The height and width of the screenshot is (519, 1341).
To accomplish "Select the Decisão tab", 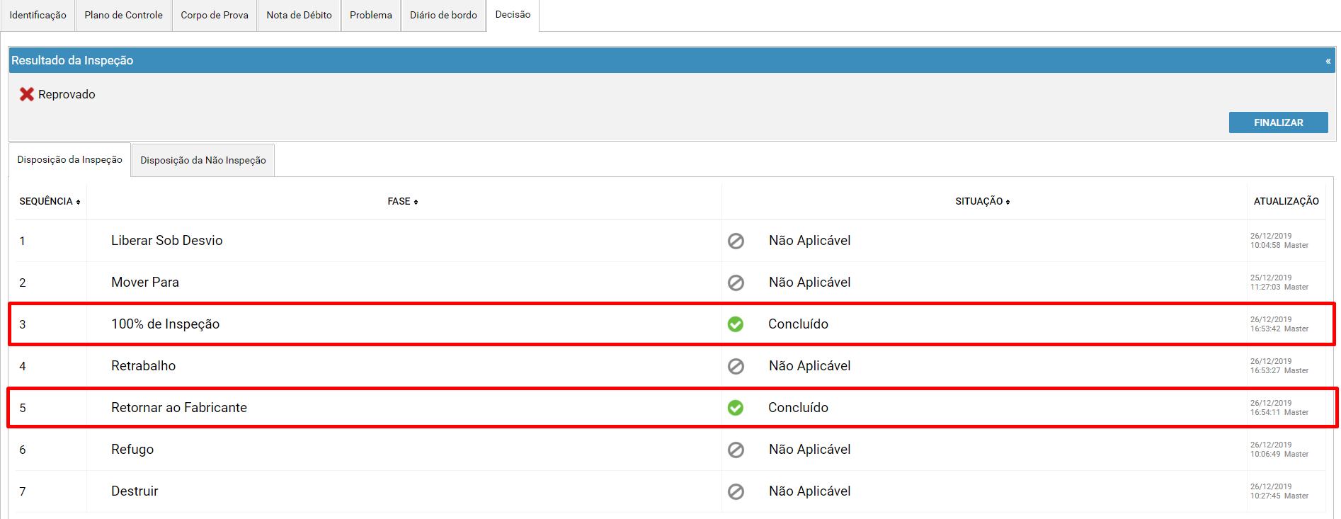I will [x=513, y=15].
